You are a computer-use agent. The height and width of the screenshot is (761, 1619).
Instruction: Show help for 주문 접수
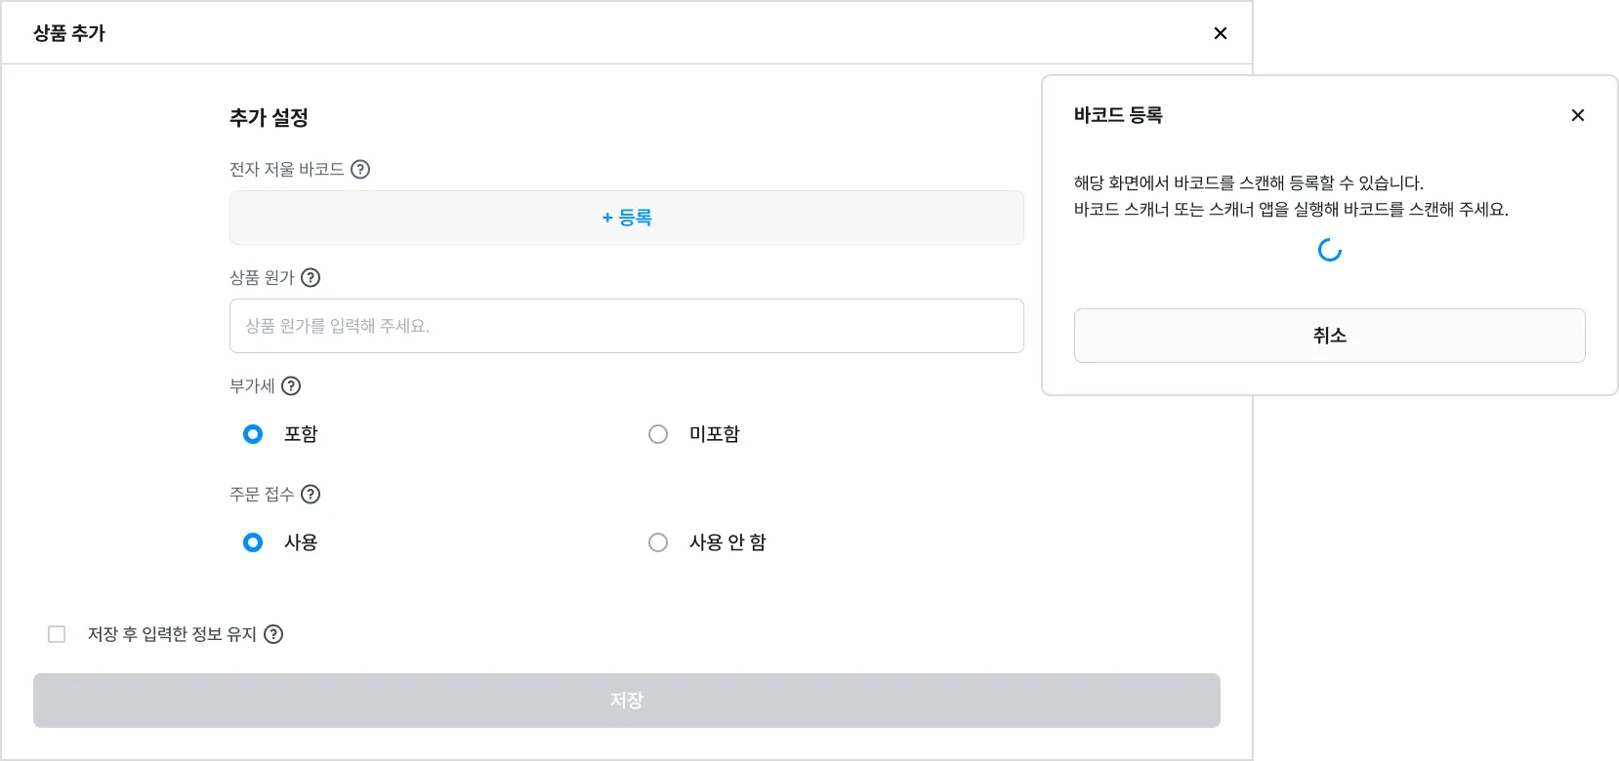point(311,495)
